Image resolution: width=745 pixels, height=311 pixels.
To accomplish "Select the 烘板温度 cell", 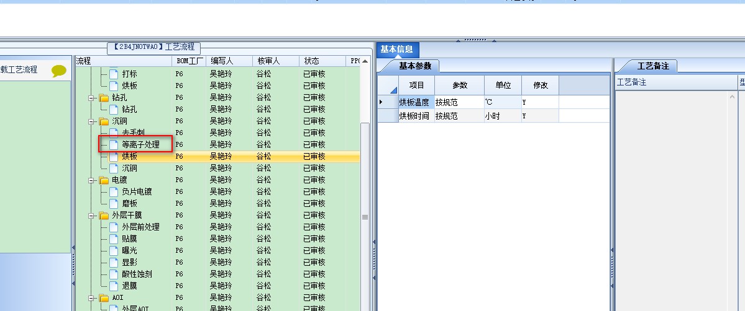I will [417, 102].
